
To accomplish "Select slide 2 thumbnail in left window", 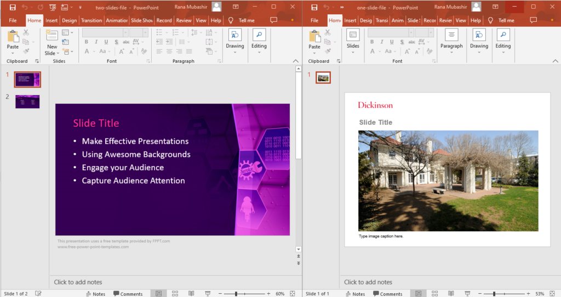I will pyautogui.click(x=27, y=101).
